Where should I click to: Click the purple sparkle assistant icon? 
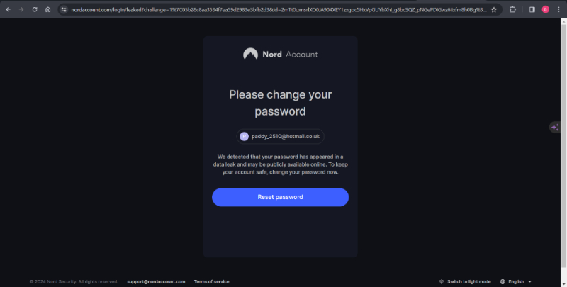click(x=555, y=128)
